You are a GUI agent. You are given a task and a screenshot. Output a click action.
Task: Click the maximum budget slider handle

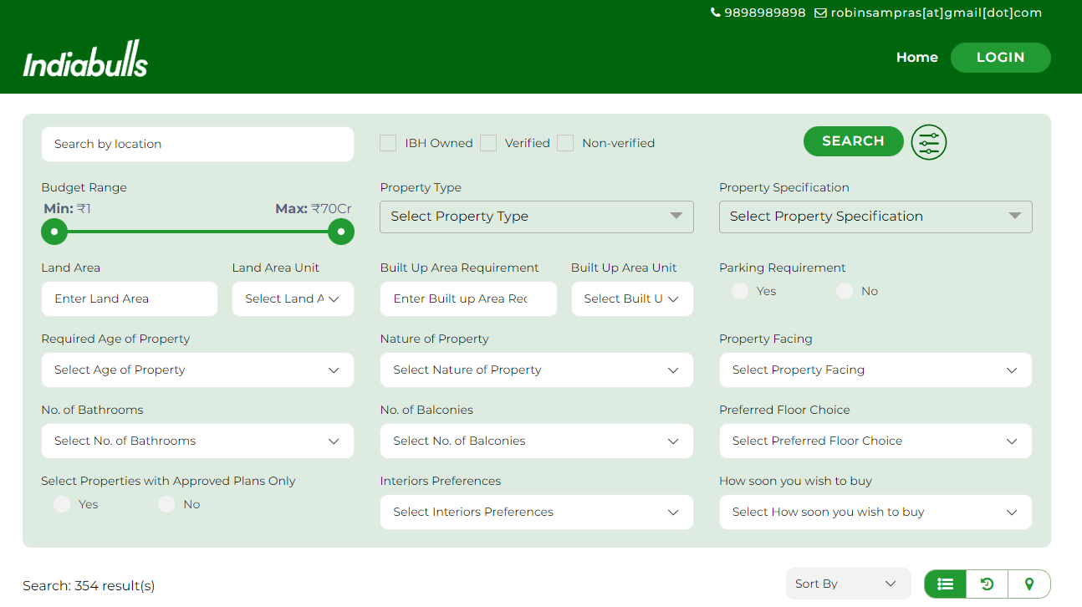(x=341, y=232)
